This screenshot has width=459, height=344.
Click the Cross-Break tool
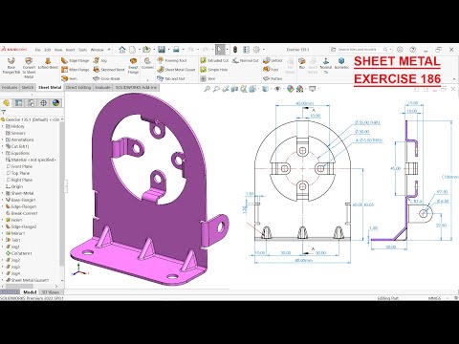point(106,78)
